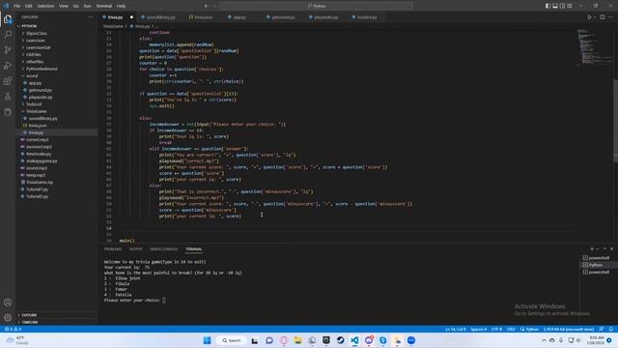This screenshot has width=618, height=348.
Task: Expand the TIMELINE section
Action: [30, 322]
